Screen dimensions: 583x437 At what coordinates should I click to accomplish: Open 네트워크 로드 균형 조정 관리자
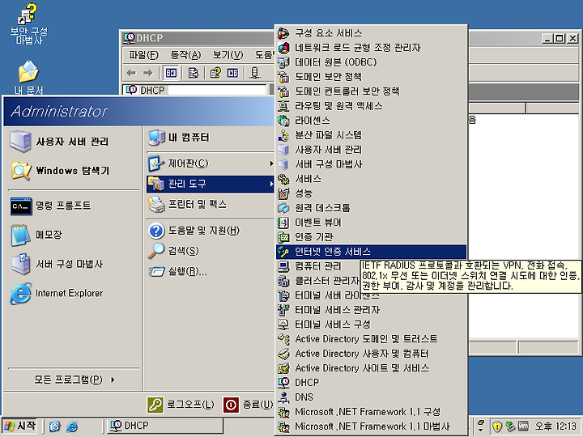371,48
